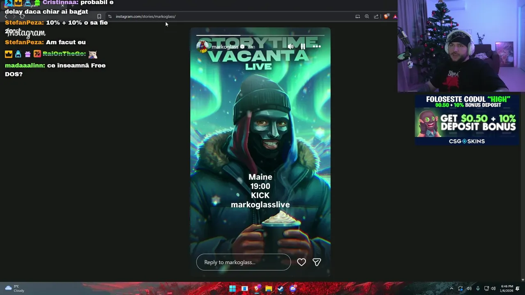Screen dimensions: 525x295
Task: Click the Instagram logo
Action: tap(26, 33)
